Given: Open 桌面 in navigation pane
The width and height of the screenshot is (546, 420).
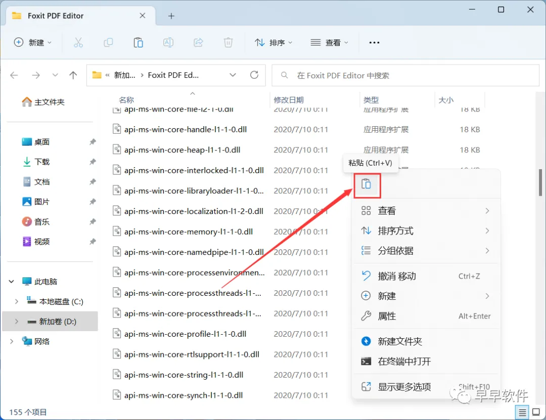Looking at the screenshot, I should click(x=36, y=142).
